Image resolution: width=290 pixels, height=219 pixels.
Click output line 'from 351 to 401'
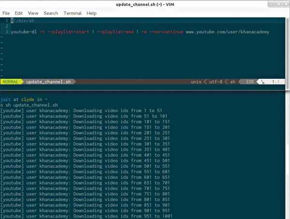(85, 149)
